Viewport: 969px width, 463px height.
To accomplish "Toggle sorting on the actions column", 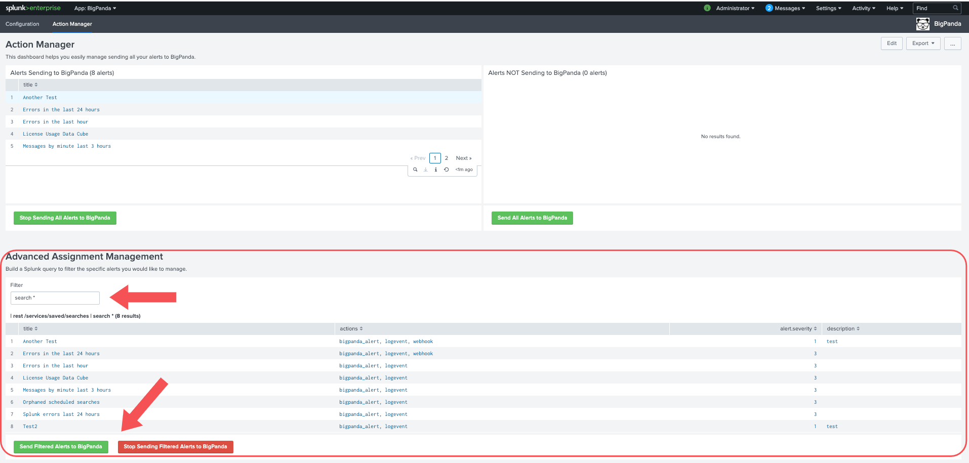I will [x=350, y=328].
